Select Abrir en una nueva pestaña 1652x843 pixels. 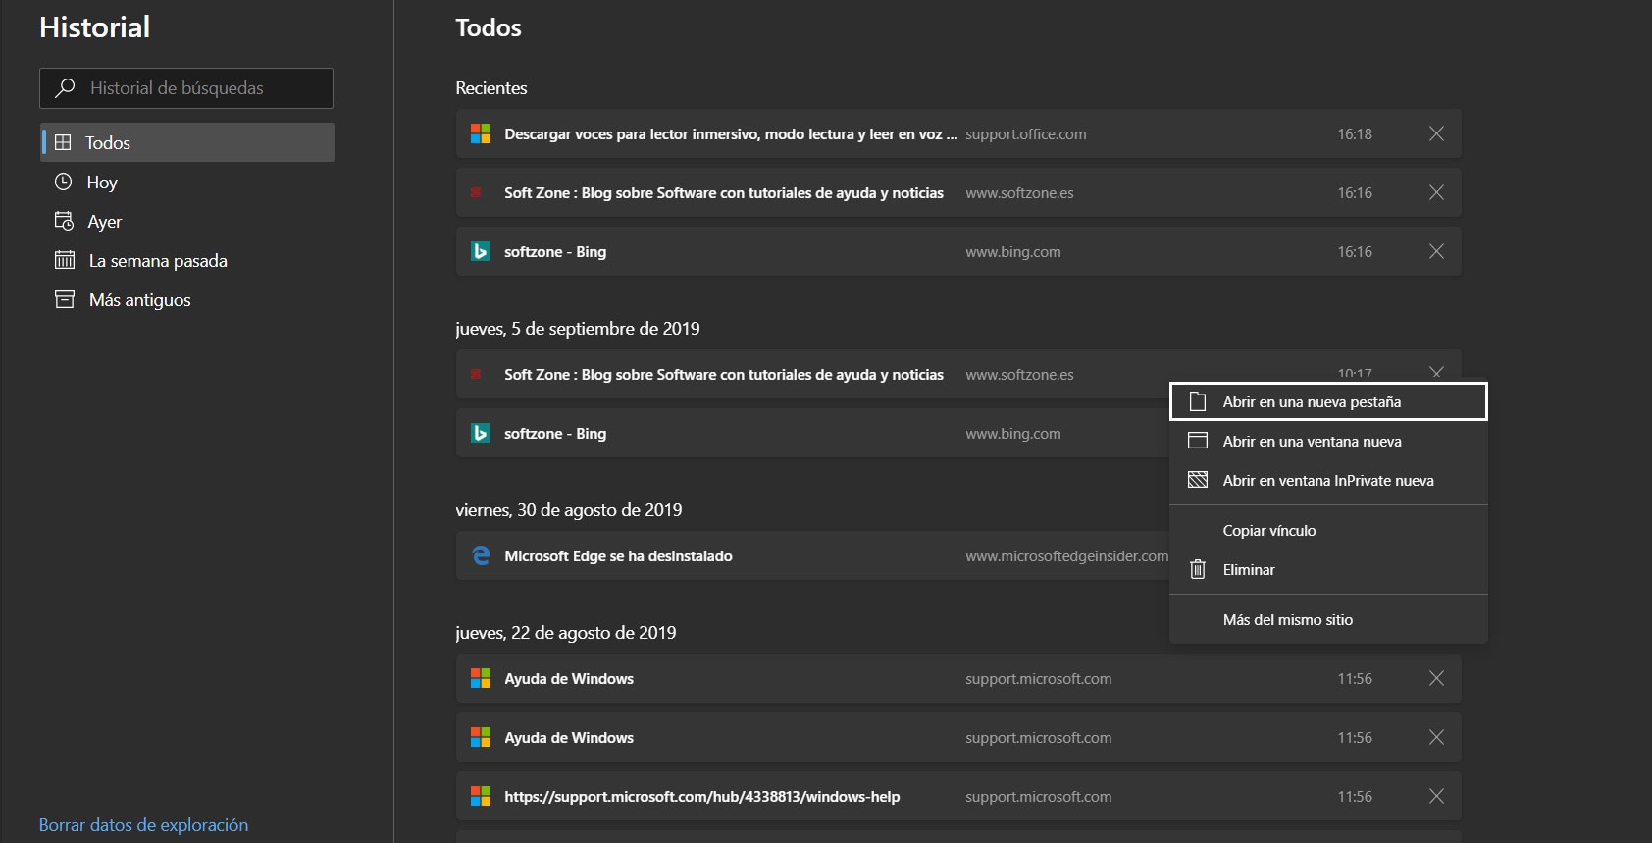pos(1311,402)
